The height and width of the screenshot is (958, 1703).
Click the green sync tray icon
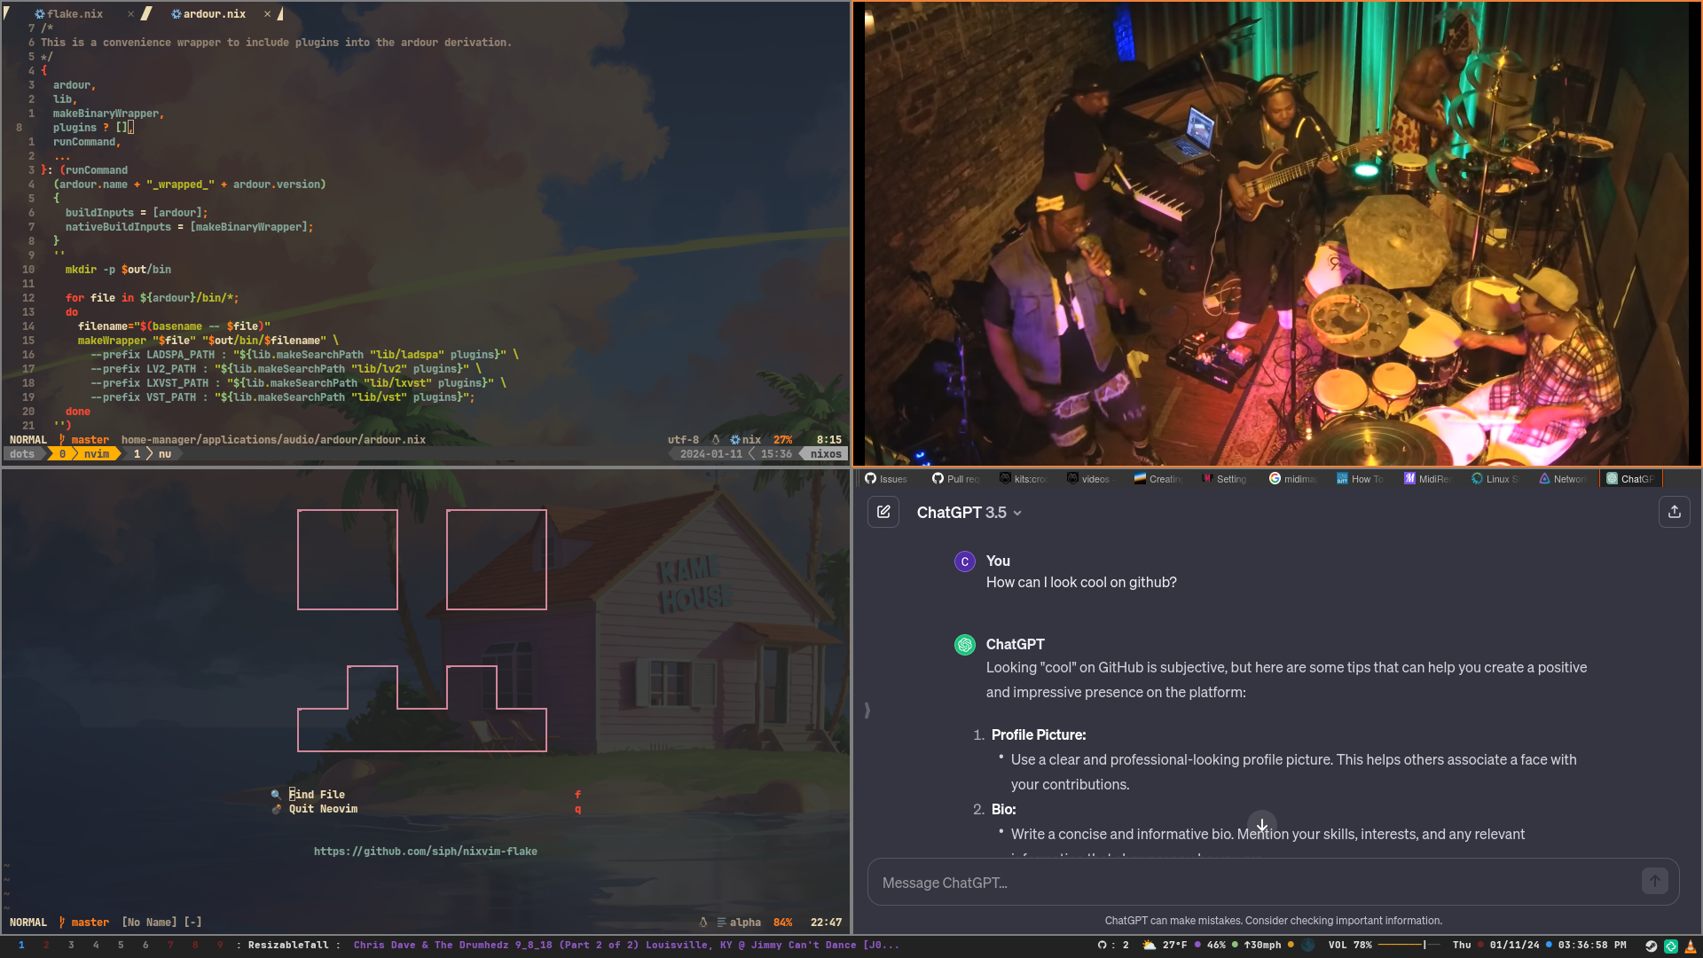pyautogui.click(x=1670, y=946)
